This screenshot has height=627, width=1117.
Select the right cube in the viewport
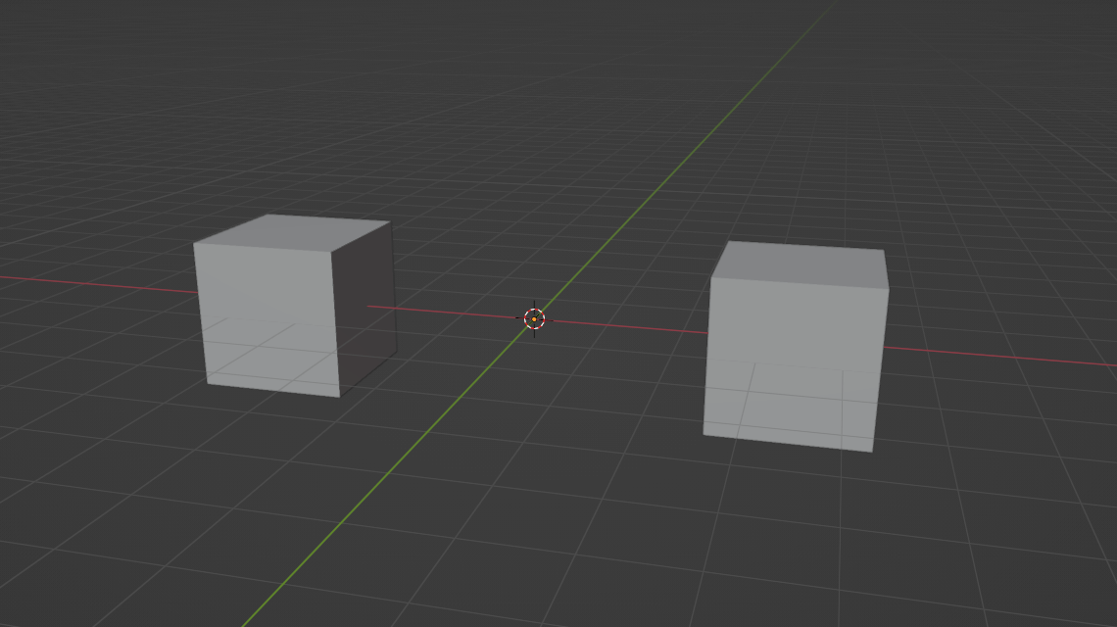pos(796,346)
